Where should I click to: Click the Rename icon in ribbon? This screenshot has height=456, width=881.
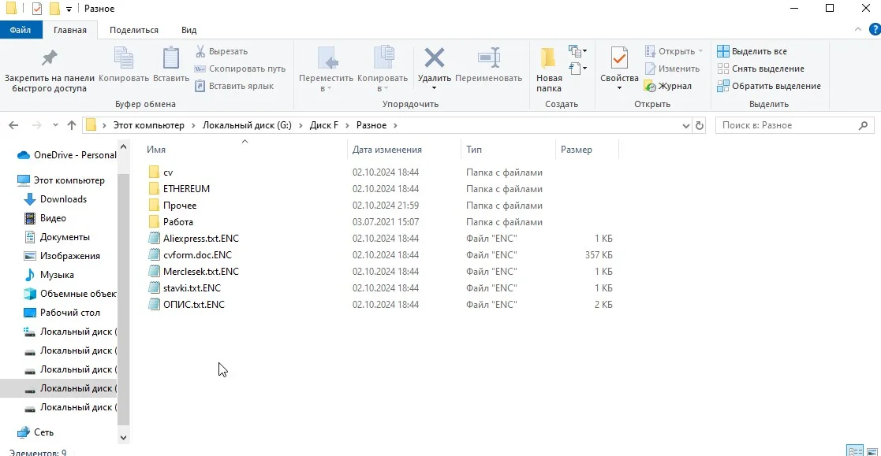pyautogui.click(x=489, y=58)
